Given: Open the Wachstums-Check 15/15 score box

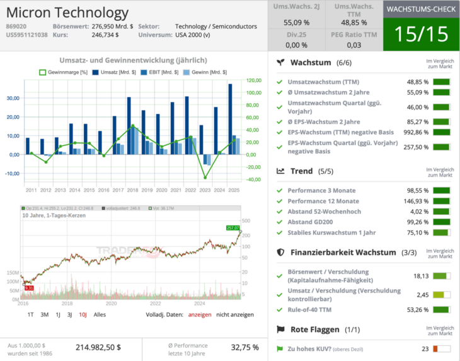Looking at the screenshot, I should (x=421, y=26).
